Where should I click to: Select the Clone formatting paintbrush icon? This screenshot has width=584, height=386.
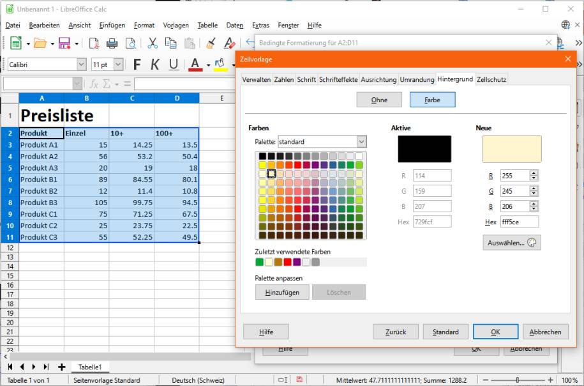tap(211, 43)
